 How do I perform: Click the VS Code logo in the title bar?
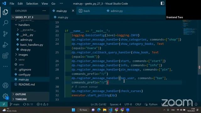point(4,3)
